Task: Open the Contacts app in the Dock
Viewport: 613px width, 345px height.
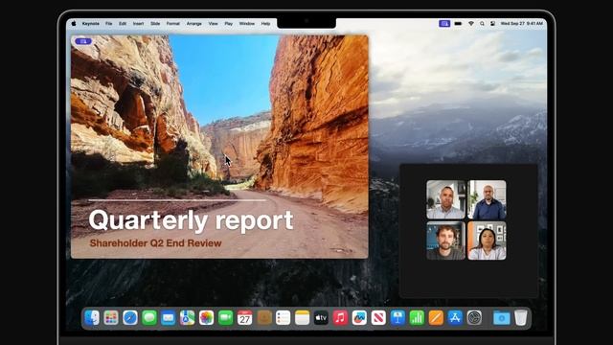Action: (x=264, y=318)
